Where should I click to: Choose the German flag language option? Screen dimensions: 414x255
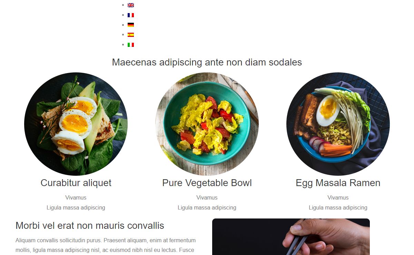click(x=131, y=25)
